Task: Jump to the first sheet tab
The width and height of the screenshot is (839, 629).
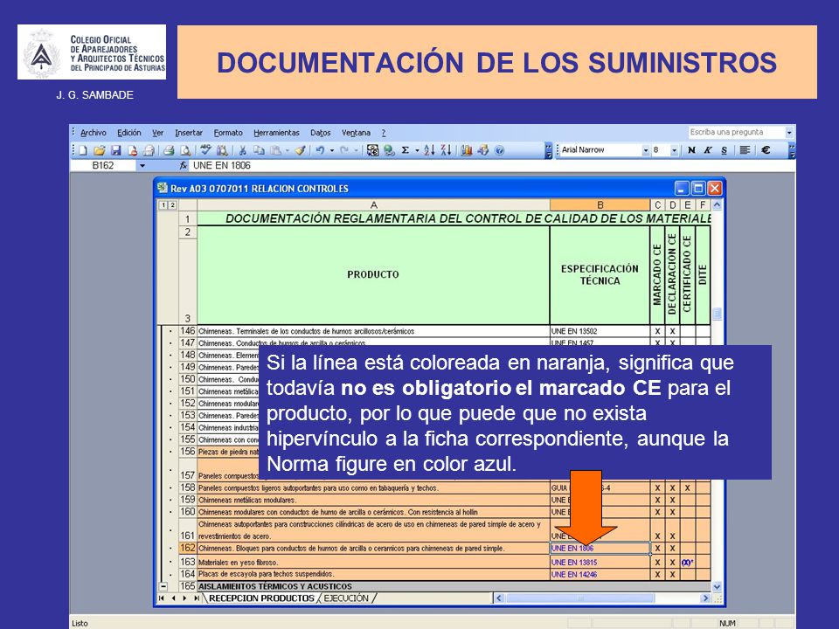Action: [161, 598]
